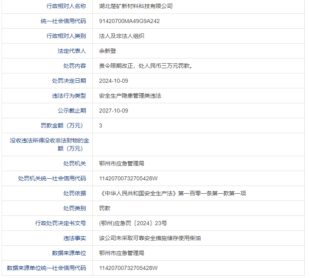Click the 违法行为类型 label
The image size is (310, 278).
point(69,96)
